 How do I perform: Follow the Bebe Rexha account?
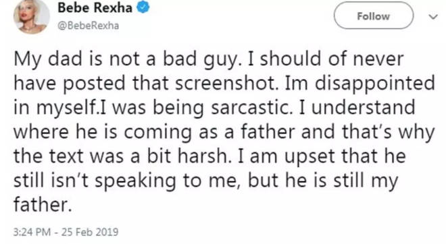point(374,16)
